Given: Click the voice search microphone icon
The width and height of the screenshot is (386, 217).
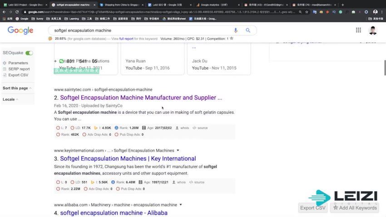Looking at the screenshot, I should (x=236, y=30).
